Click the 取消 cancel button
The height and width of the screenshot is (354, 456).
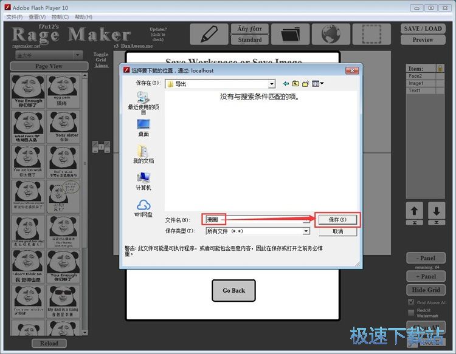click(x=337, y=231)
